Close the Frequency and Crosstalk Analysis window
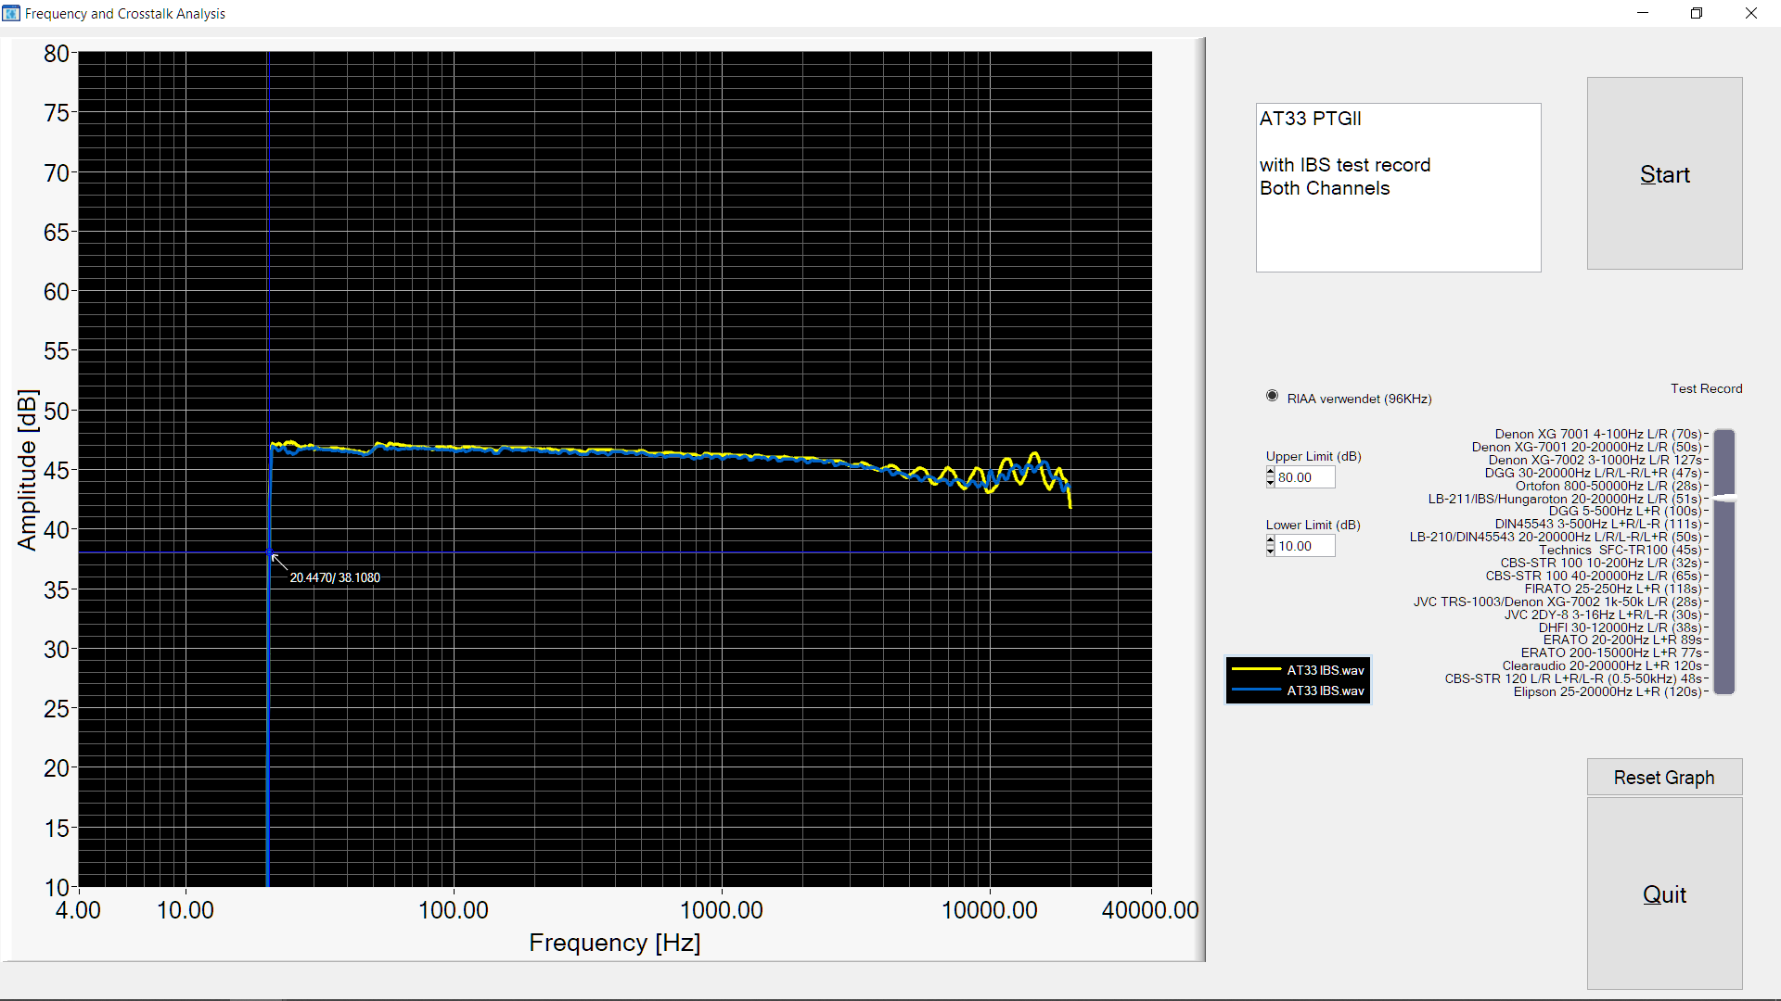 [x=1751, y=13]
